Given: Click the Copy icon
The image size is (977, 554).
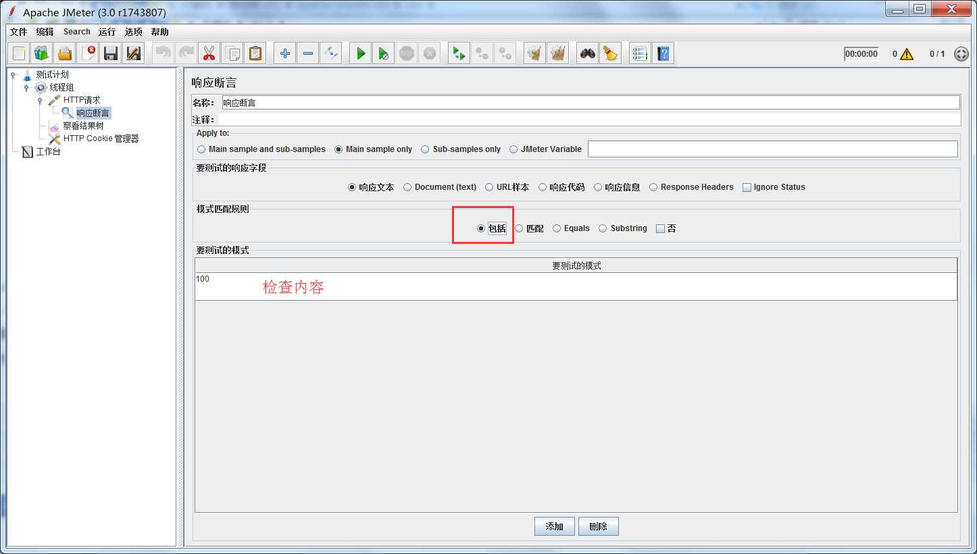Looking at the screenshot, I should pos(232,53).
